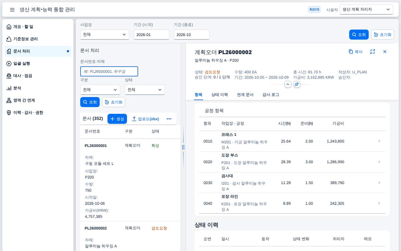Click the 가공비 column header
This screenshot has width=401, height=251.
coord(338,123)
